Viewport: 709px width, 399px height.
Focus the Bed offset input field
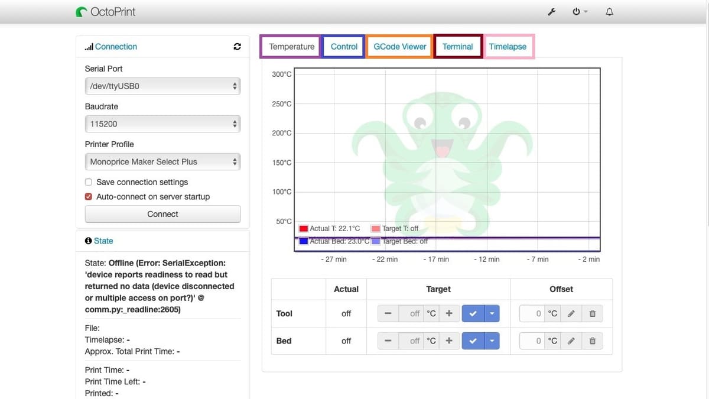[532, 341]
